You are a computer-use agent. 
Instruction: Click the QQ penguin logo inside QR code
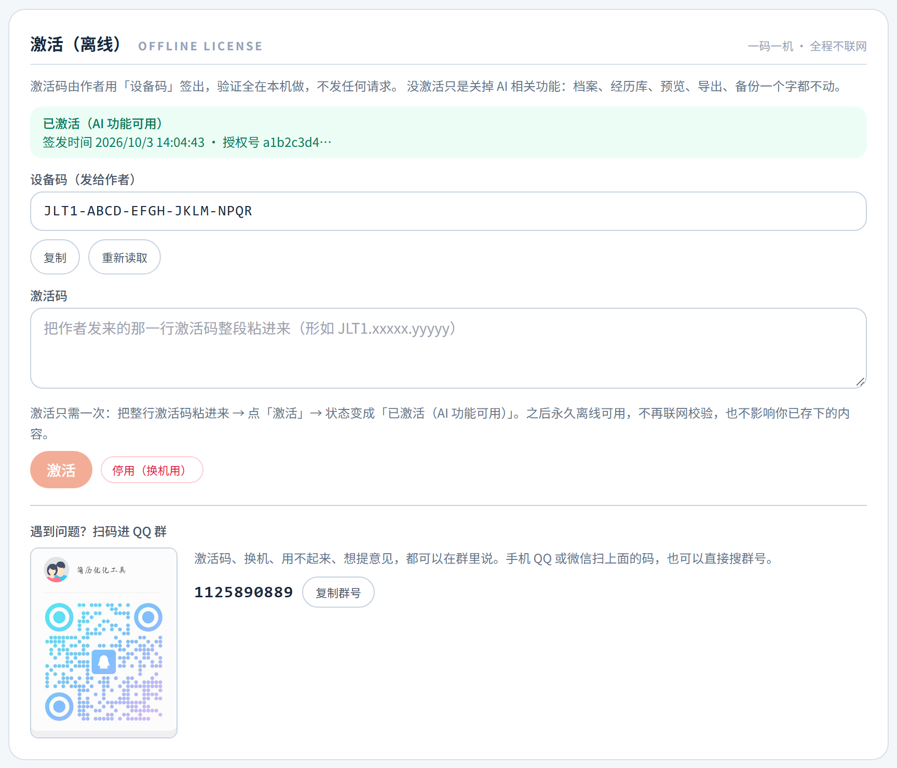coord(104,662)
